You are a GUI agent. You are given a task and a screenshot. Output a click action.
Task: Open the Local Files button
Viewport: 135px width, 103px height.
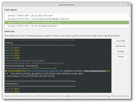tap(121, 41)
